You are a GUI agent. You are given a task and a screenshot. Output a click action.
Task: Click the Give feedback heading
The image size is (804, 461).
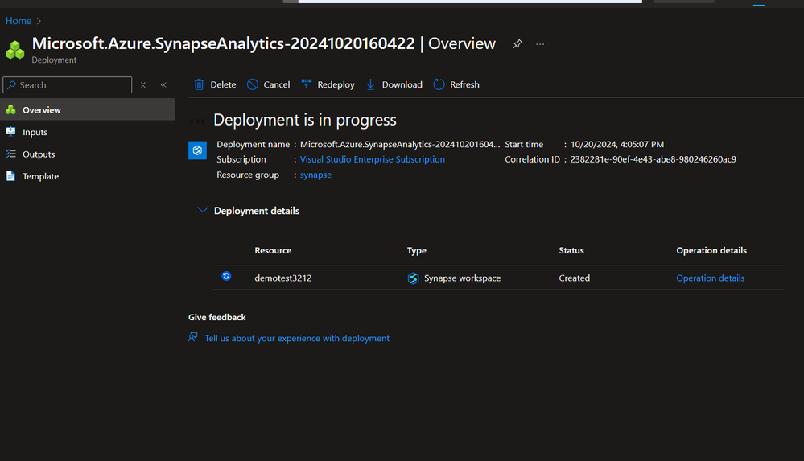click(x=217, y=318)
